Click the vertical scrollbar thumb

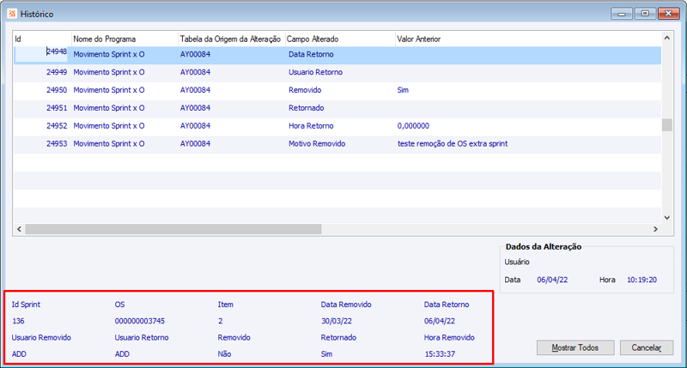tap(667, 124)
